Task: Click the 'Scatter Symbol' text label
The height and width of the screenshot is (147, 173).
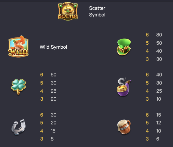Action: click(x=97, y=12)
